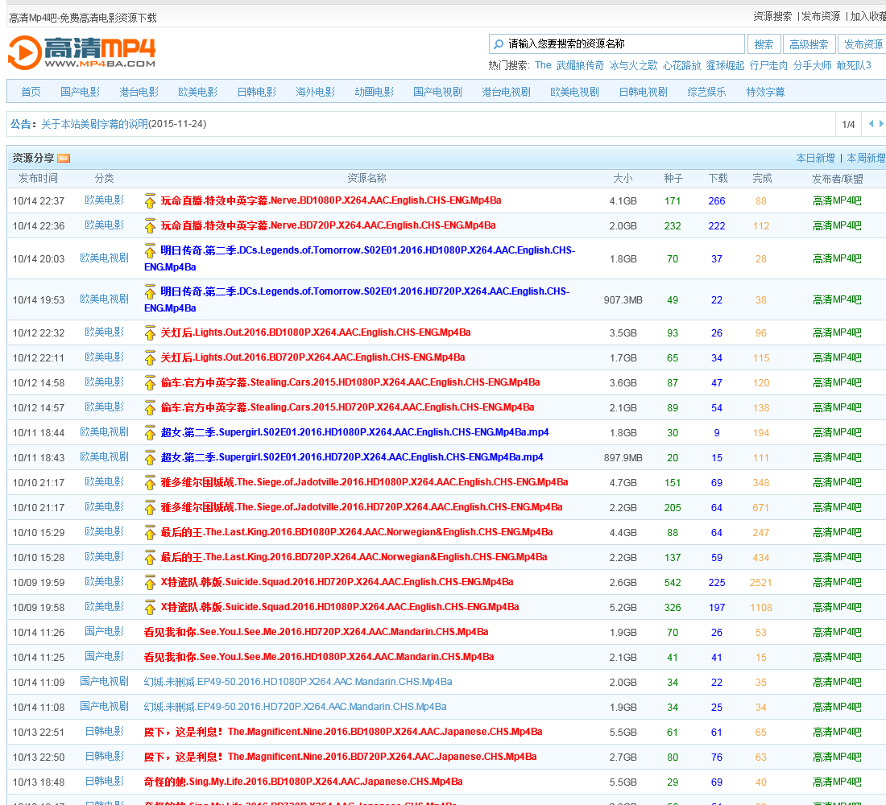Click the up-arrow icon on the Supergirl HD1080P row
Screen dimensions: 886x805
coord(150,433)
